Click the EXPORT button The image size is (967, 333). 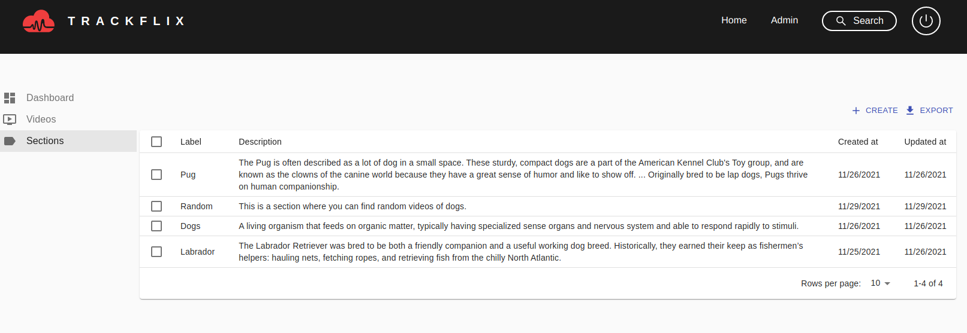(929, 111)
